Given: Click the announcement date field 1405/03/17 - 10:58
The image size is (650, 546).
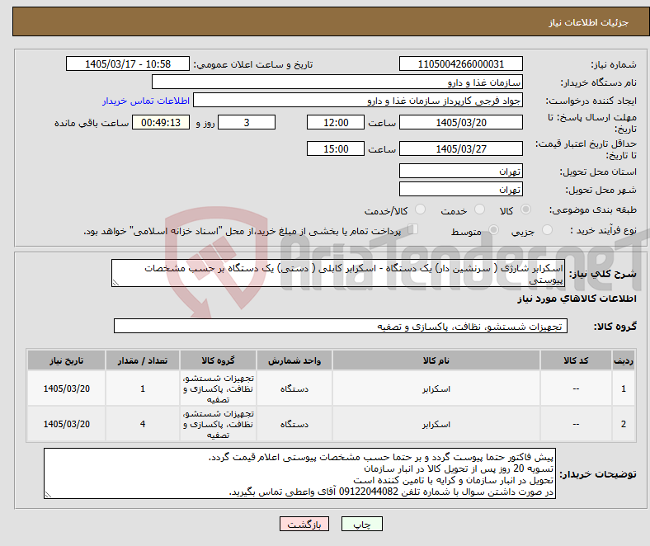Looking at the screenshot, I should (128, 64).
